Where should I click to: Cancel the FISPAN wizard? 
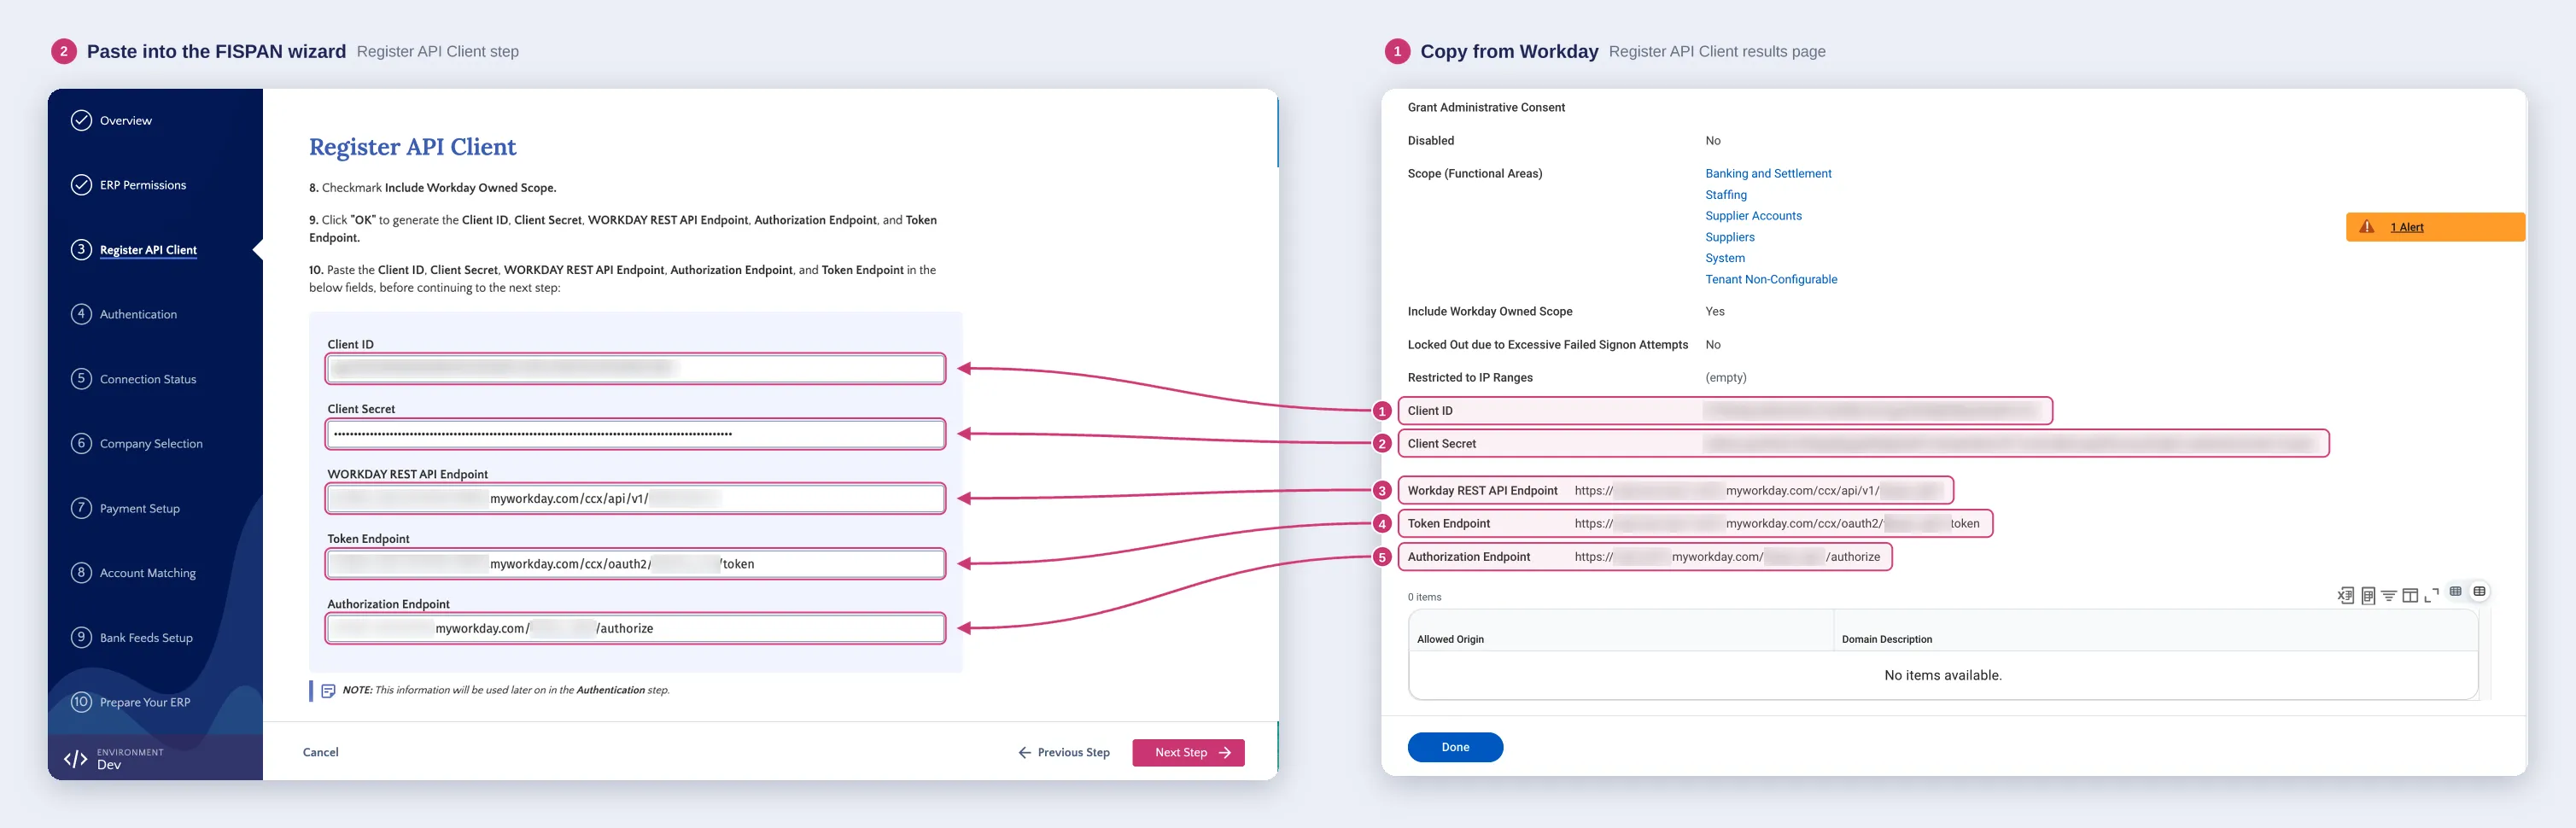click(x=321, y=753)
